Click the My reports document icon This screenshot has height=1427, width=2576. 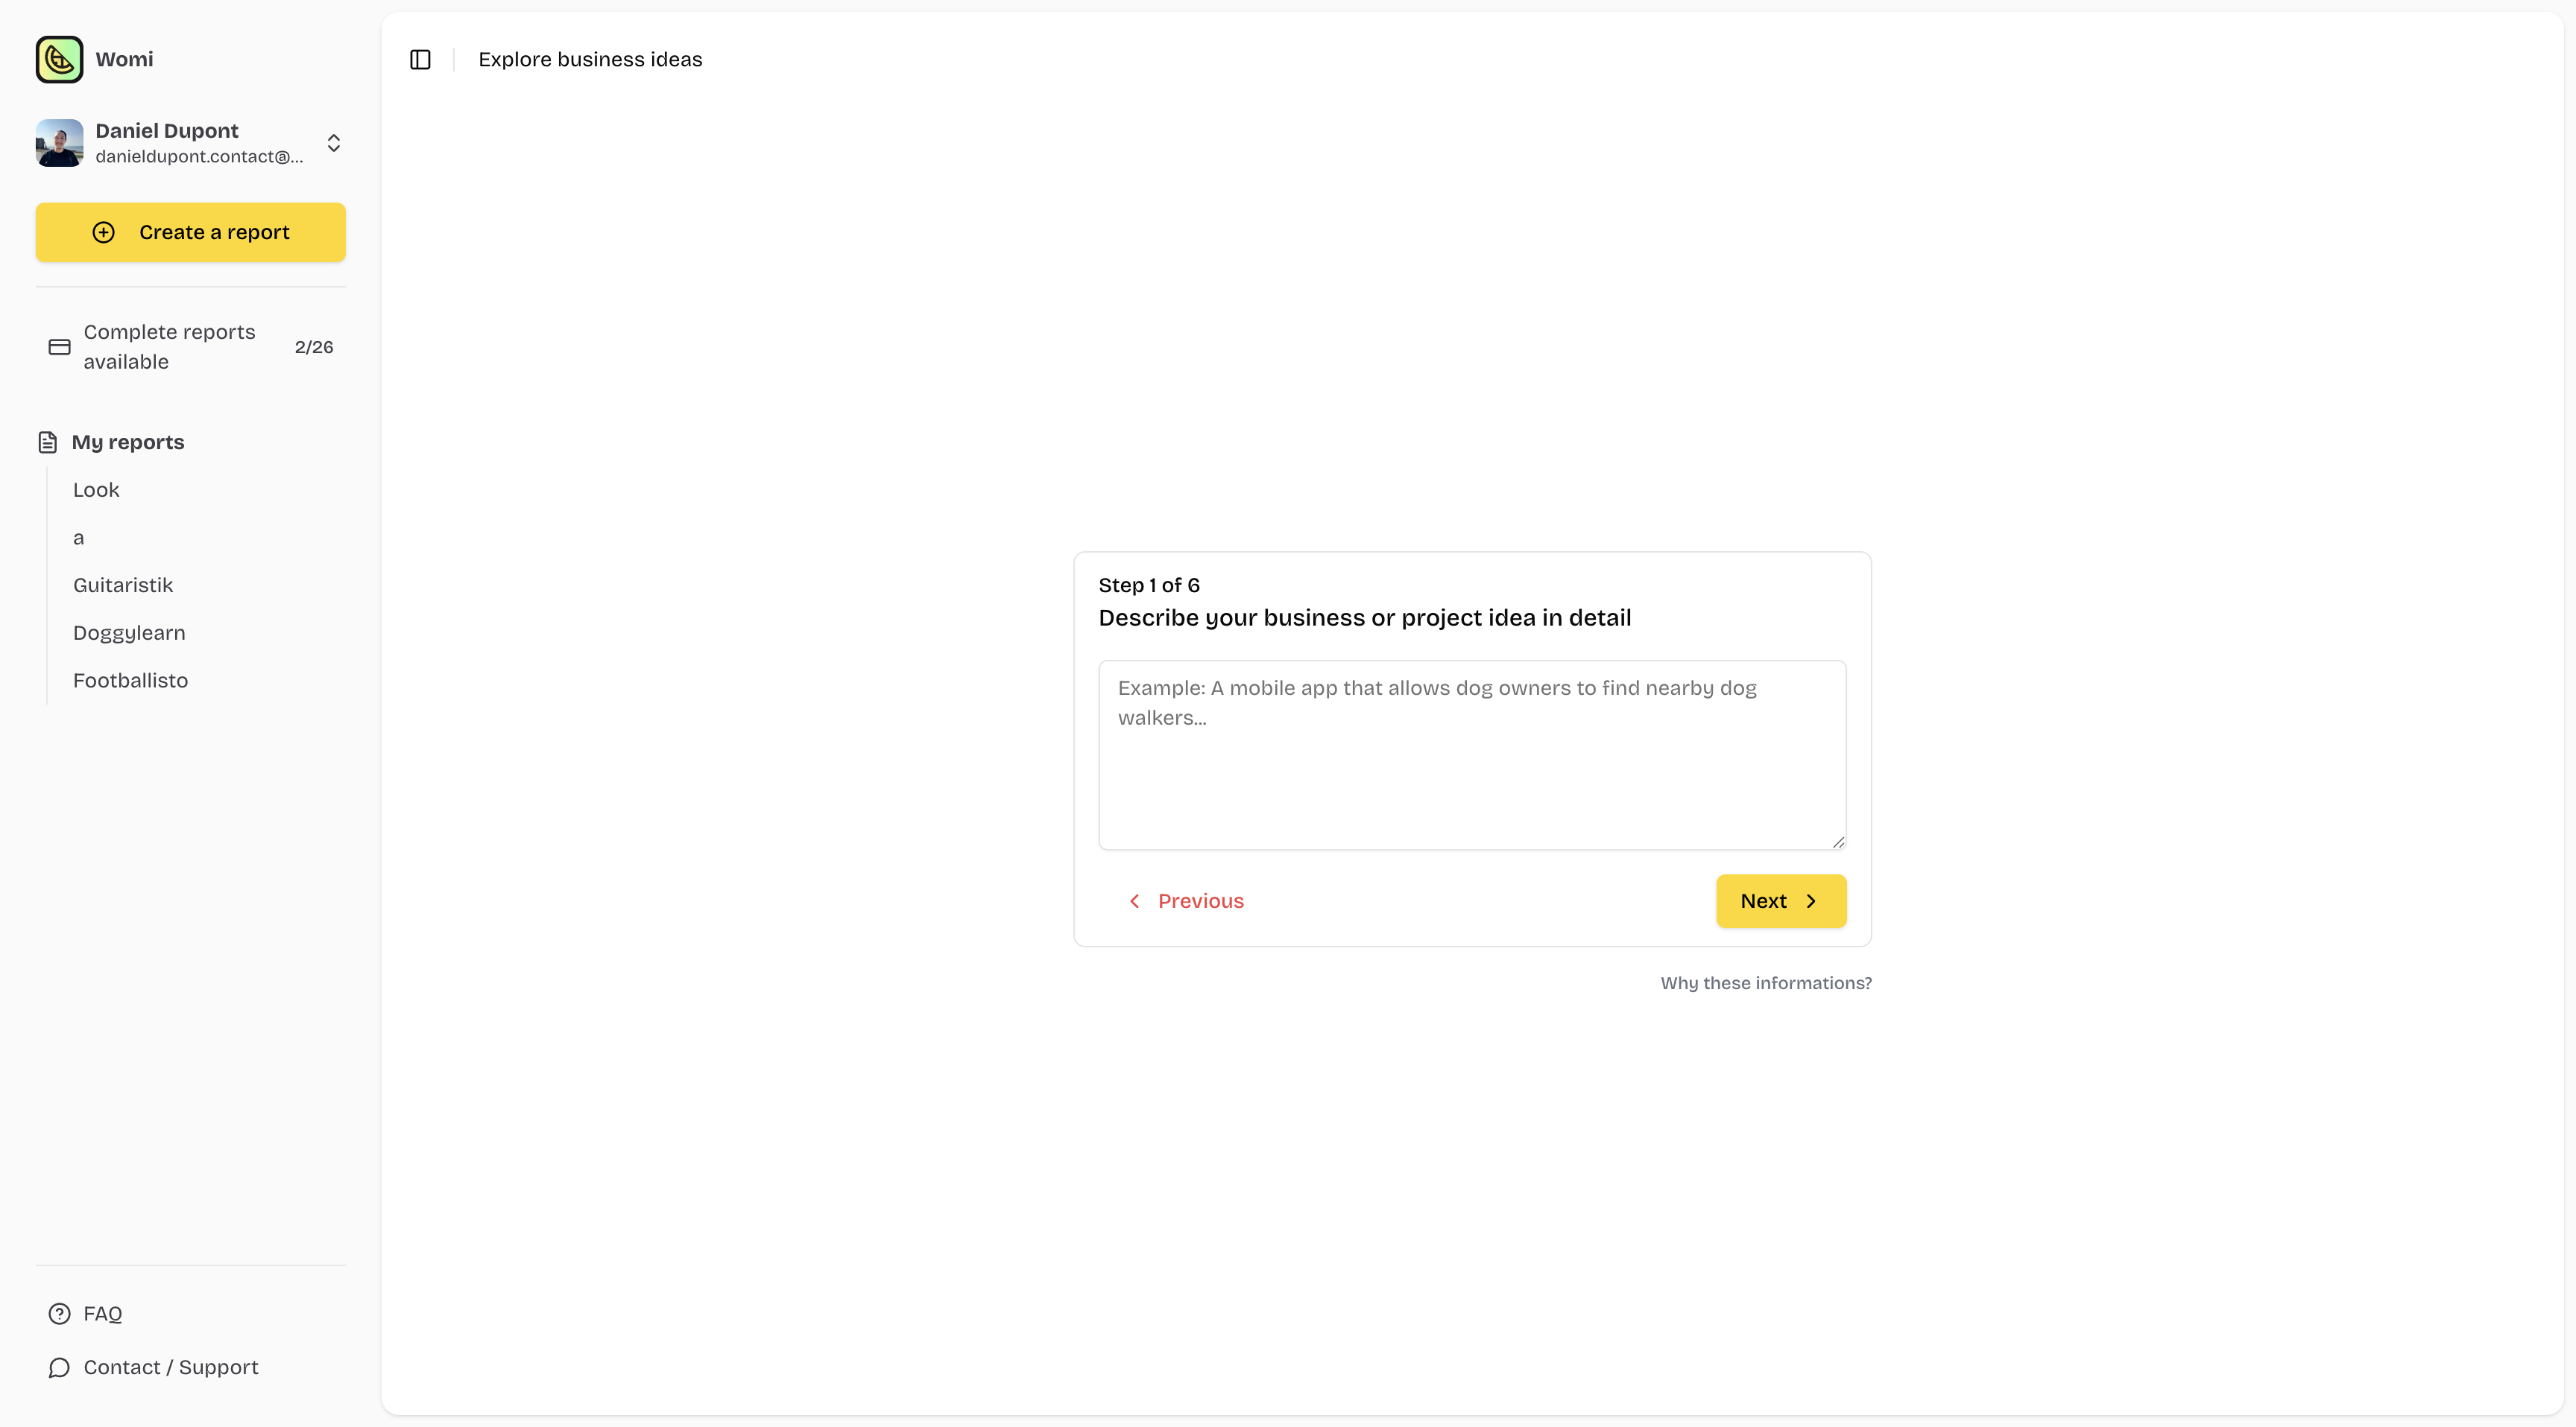click(x=47, y=442)
